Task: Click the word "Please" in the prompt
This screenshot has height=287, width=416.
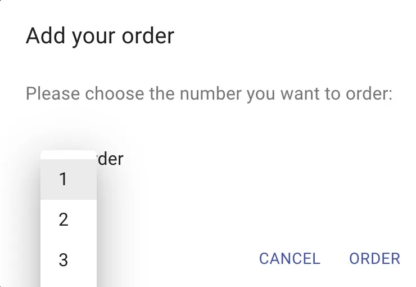Action: click(x=53, y=93)
